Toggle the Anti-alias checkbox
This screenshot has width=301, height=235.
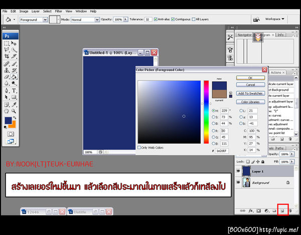(x=156, y=20)
